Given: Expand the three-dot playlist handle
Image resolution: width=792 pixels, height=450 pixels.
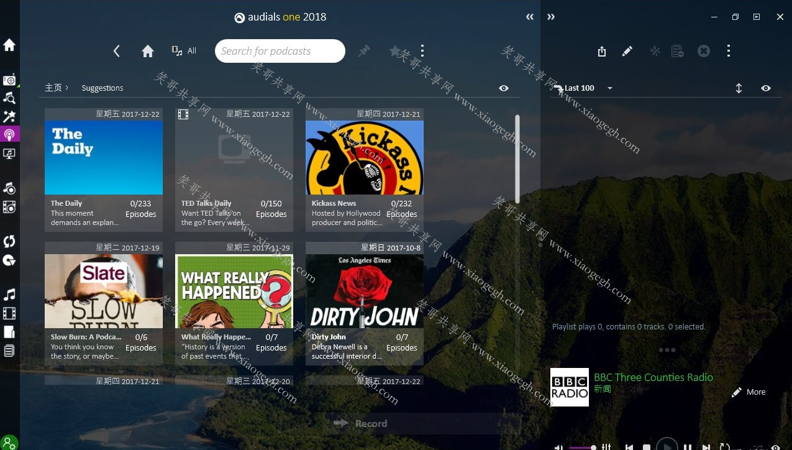Looking at the screenshot, I should [x=667, y=350].
